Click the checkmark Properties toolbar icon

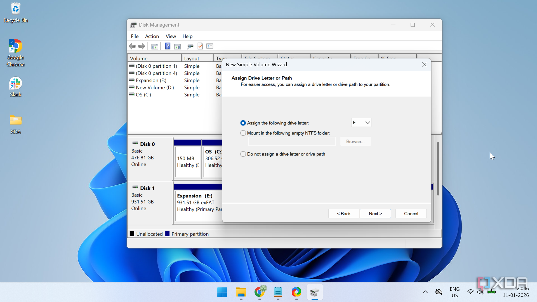click(200, 46)
